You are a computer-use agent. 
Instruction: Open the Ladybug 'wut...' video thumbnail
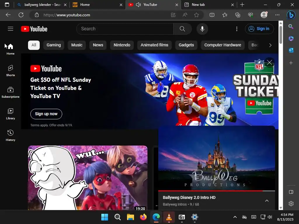coord(88,178)
